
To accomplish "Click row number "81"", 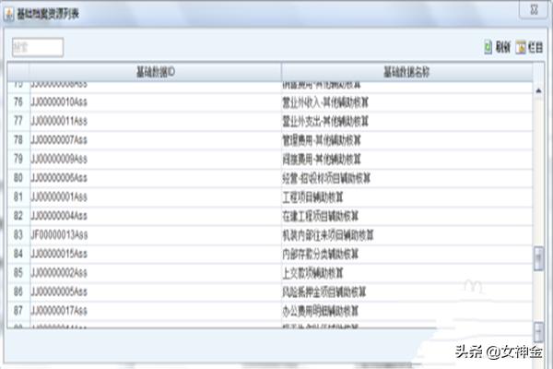I will pyautogui.click(x=18, y=196).
